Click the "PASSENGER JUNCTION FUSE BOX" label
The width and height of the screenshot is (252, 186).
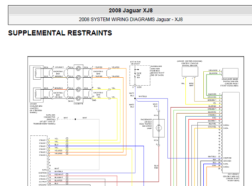pyautogui.click(x=156, y=69)
